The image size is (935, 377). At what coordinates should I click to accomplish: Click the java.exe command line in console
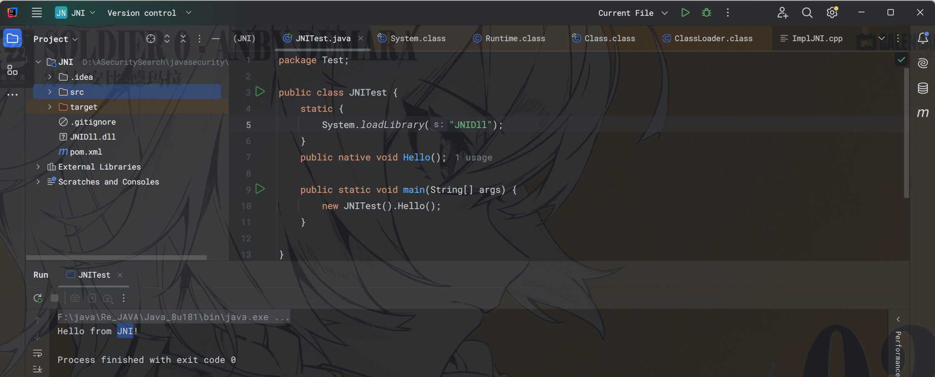coord(173,317)
